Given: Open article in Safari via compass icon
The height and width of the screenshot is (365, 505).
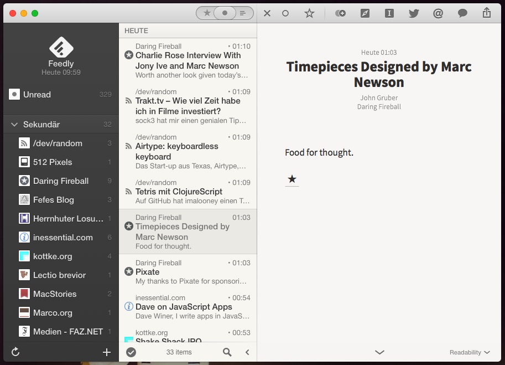Looking at the screenshot, I should tap(365, 13).
